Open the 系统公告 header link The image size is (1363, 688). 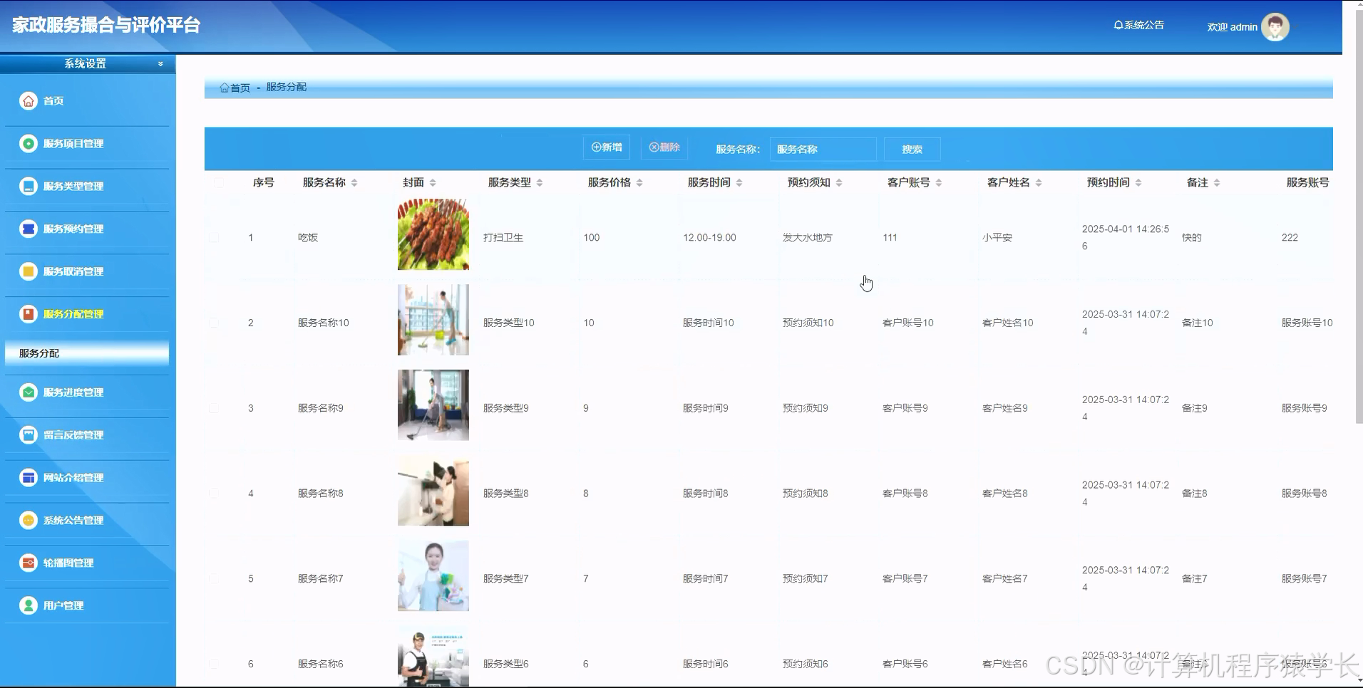(x=1139, y=25)
